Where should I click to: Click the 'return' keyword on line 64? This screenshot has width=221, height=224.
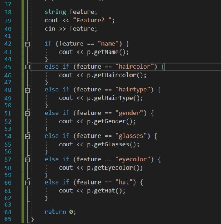click(55, 212)
